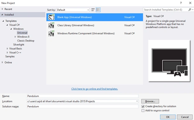Collapse the Windows node arrow
The height and width of the screenshot is (120, 194).
coord(11,29)
